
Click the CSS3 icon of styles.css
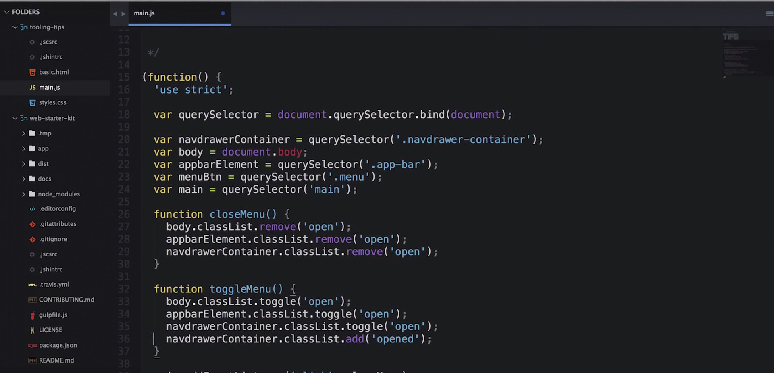coord(33,103)
